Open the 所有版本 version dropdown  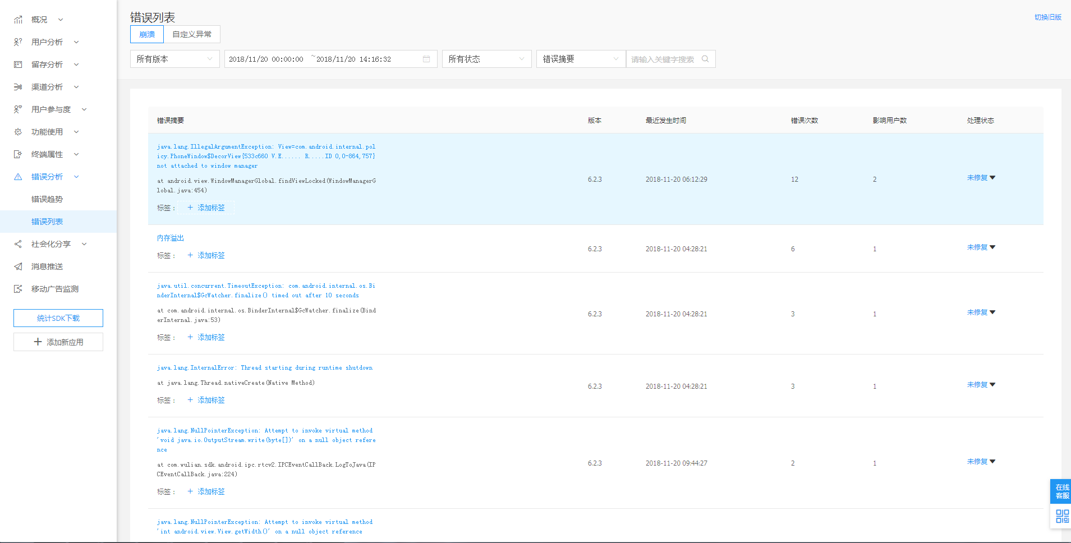tap(175, 59)
